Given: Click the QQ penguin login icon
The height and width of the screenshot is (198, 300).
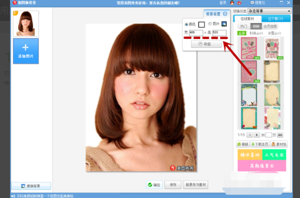Looking at the screenshot, I should (x=232, y=2).
